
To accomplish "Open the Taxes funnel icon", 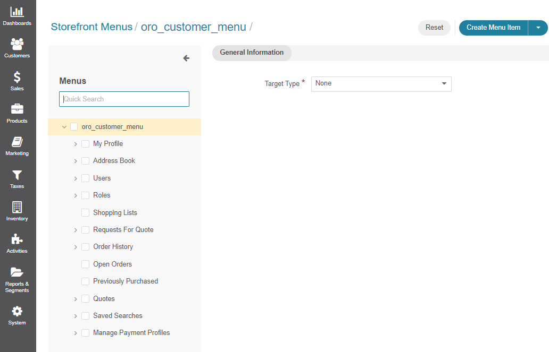I will (x=17, y=175).
